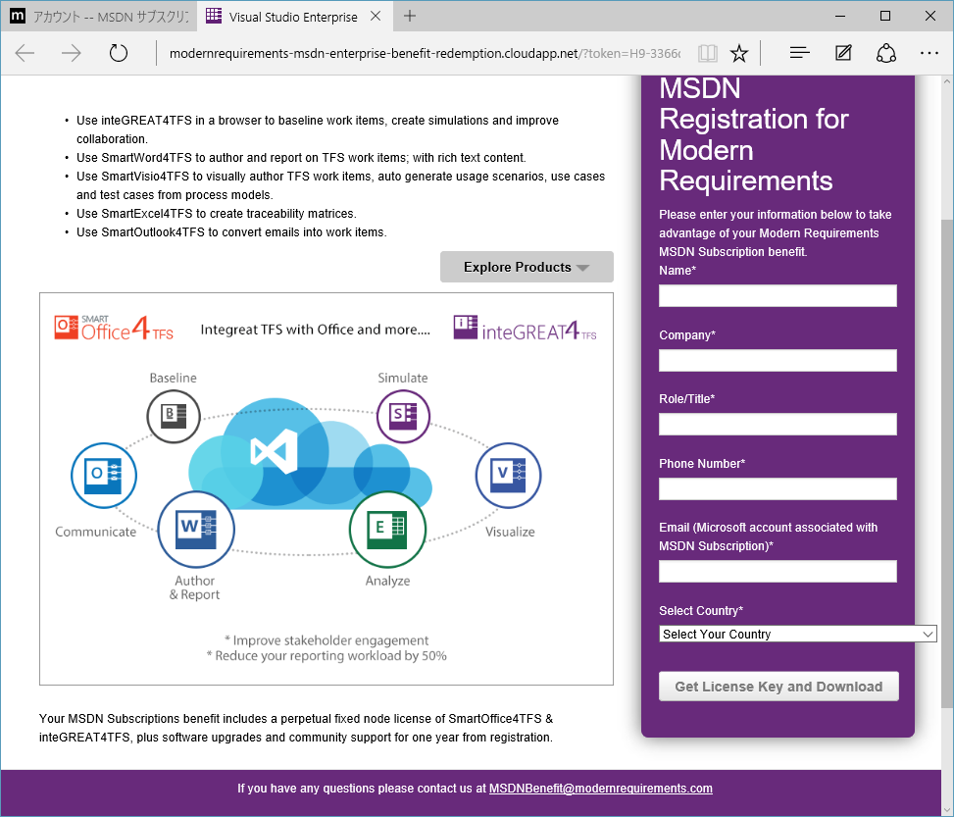Click the page vertical scrollbar thumb
Screen dimensions: 954x817
pyautogui.click(x=947, y=463)
